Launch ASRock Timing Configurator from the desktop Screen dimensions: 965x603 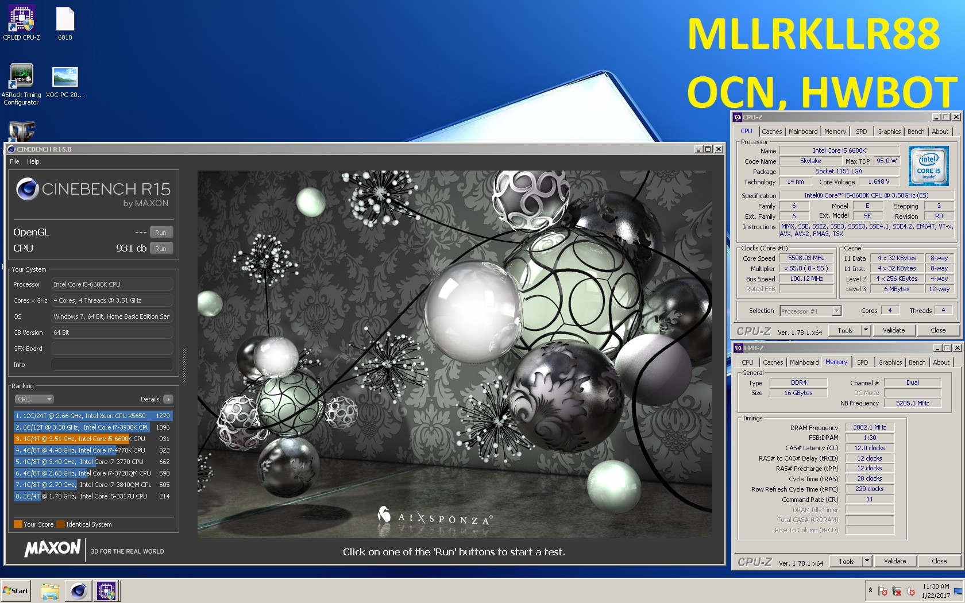coord(21,84)
